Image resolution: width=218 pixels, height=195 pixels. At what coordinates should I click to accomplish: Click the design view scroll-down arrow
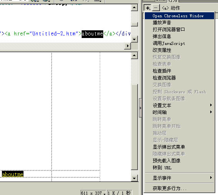[x=134, y=178]
